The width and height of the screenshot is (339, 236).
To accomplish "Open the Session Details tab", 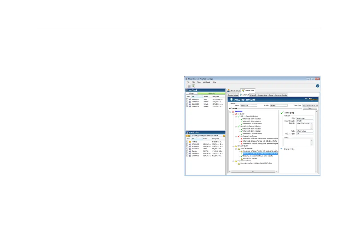I will [x=233, y=95].
